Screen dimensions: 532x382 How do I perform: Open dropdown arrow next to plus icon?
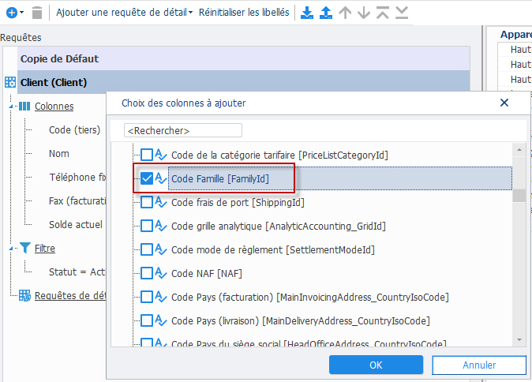22,13
